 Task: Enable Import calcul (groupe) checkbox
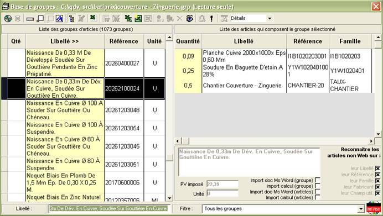click(318, 186)
